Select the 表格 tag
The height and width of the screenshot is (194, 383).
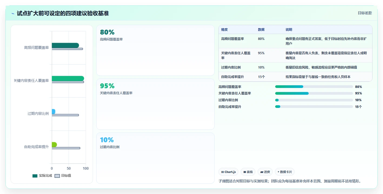248,172
